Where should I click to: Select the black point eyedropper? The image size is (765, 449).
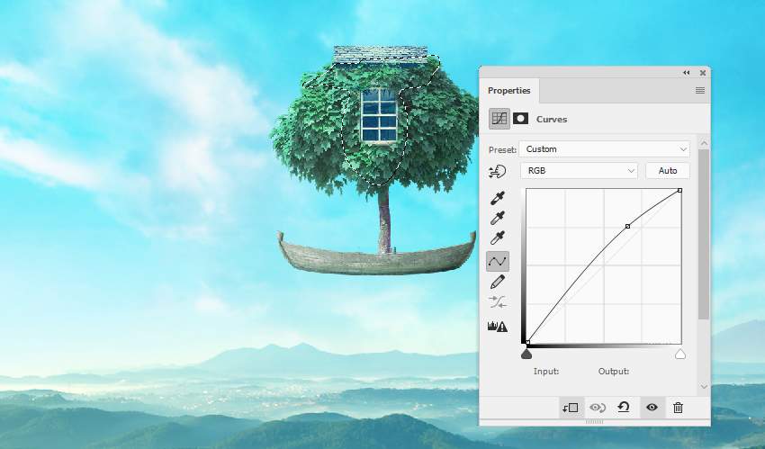coord(497,198)
